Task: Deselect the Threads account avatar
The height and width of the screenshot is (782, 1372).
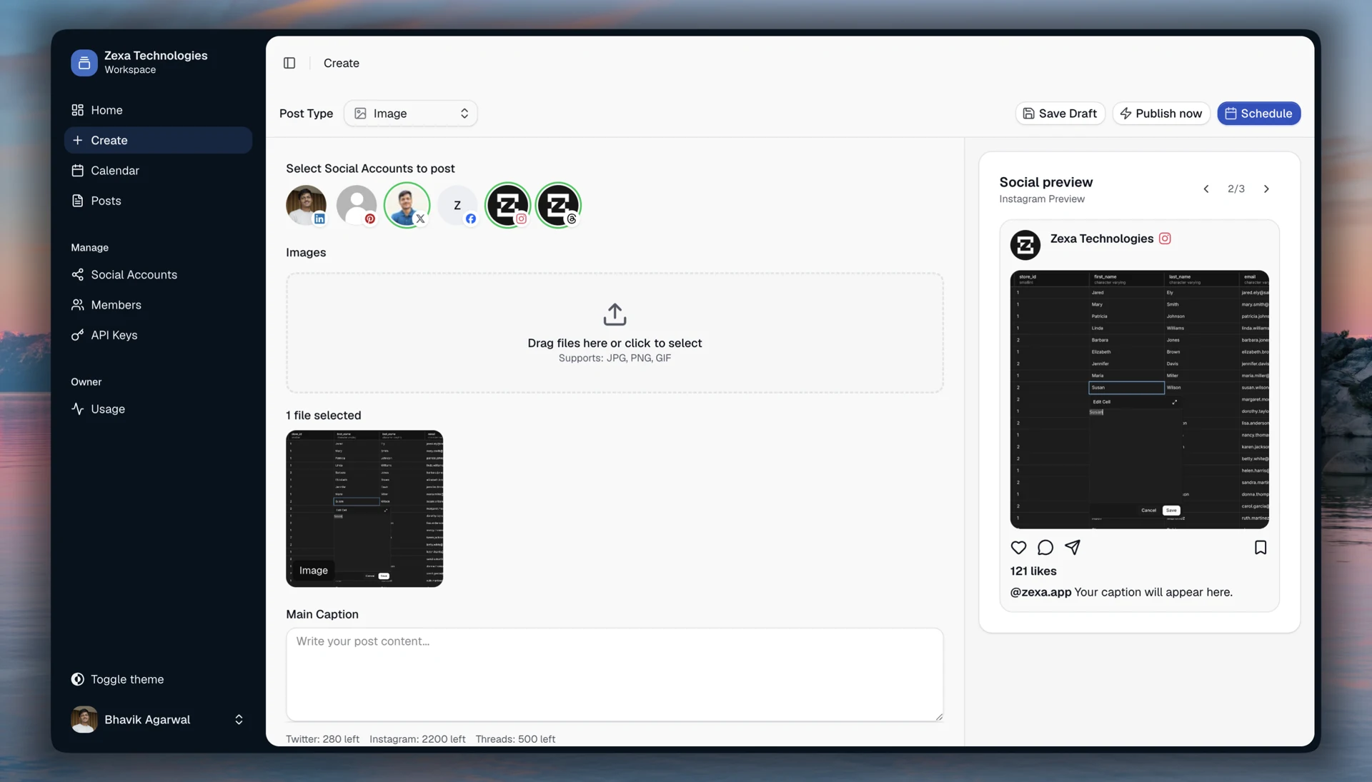Action: click(x=558, y=205)
